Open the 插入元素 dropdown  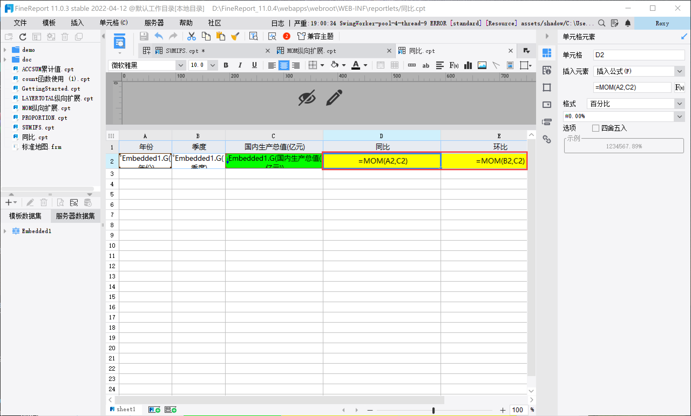pos(679,71)
